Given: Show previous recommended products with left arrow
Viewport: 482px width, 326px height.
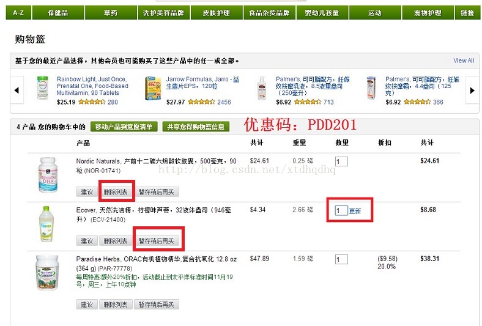Looking at the screenshot, I should pyautogui.click(x=17, y=90).
